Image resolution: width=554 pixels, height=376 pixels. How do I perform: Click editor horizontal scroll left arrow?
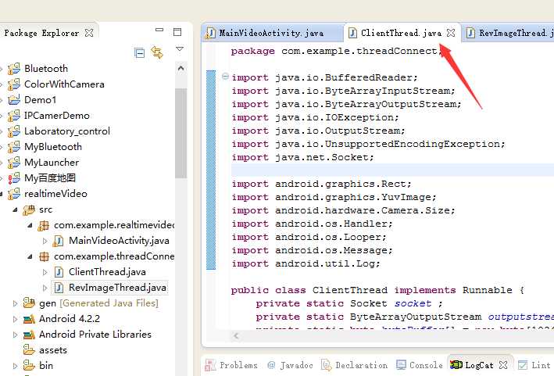[236, 335]
